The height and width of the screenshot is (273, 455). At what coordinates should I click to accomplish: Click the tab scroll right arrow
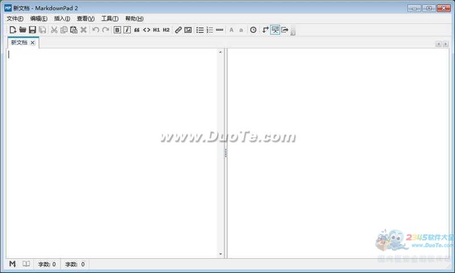[446, 44]
